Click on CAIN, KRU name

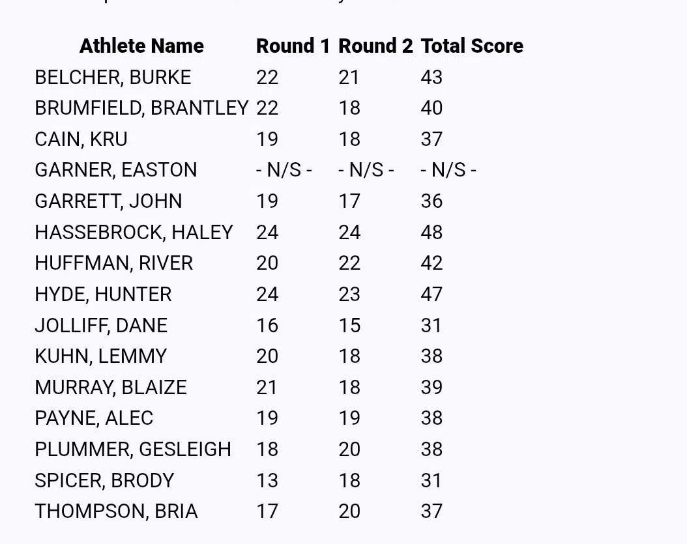81,139
